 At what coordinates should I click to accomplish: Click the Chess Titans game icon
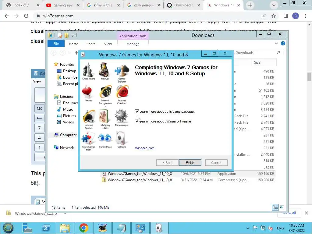click(x=89, y=70)
